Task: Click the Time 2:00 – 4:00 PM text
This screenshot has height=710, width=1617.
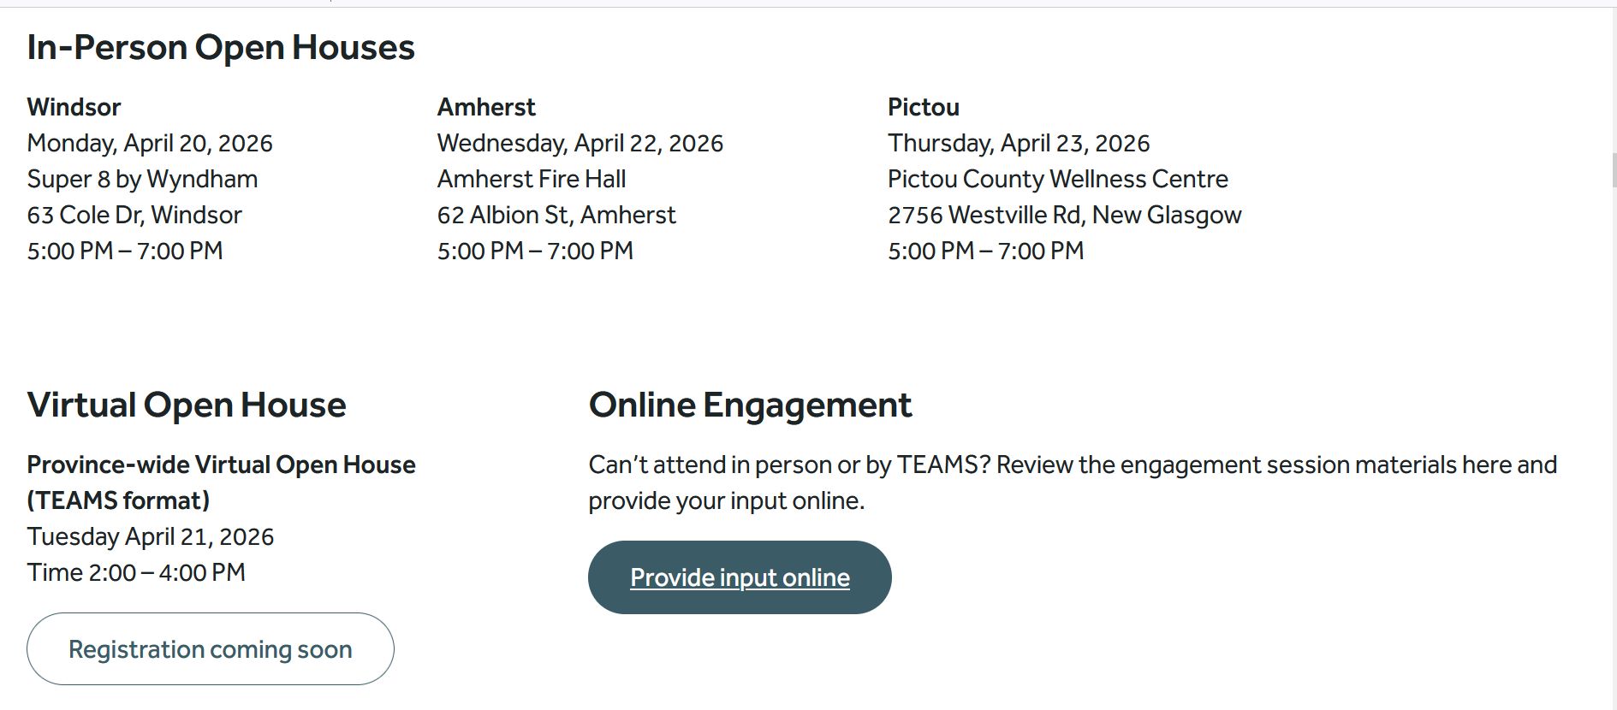Action: (x=136, y=572)
